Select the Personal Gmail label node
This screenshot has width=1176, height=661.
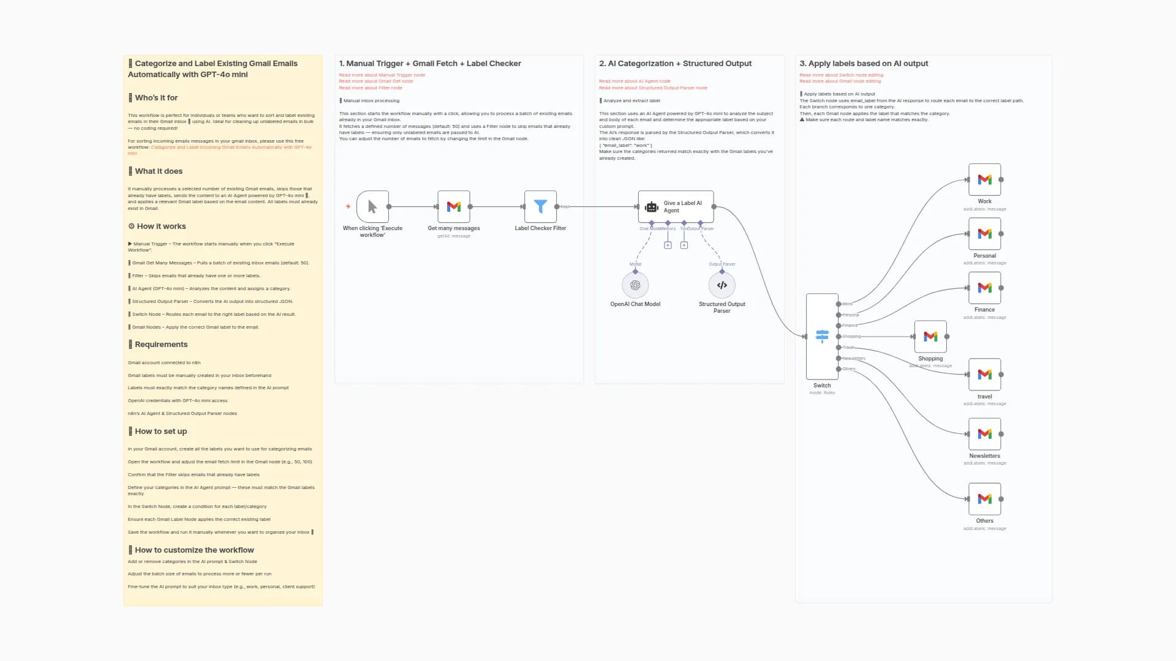(984, 234)
